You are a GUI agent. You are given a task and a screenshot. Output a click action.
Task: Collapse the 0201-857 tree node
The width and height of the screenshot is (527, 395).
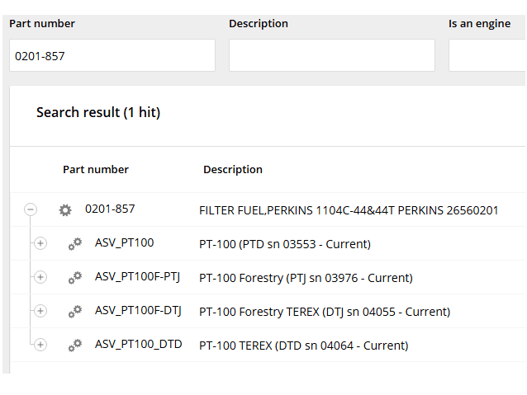point(31,210)
